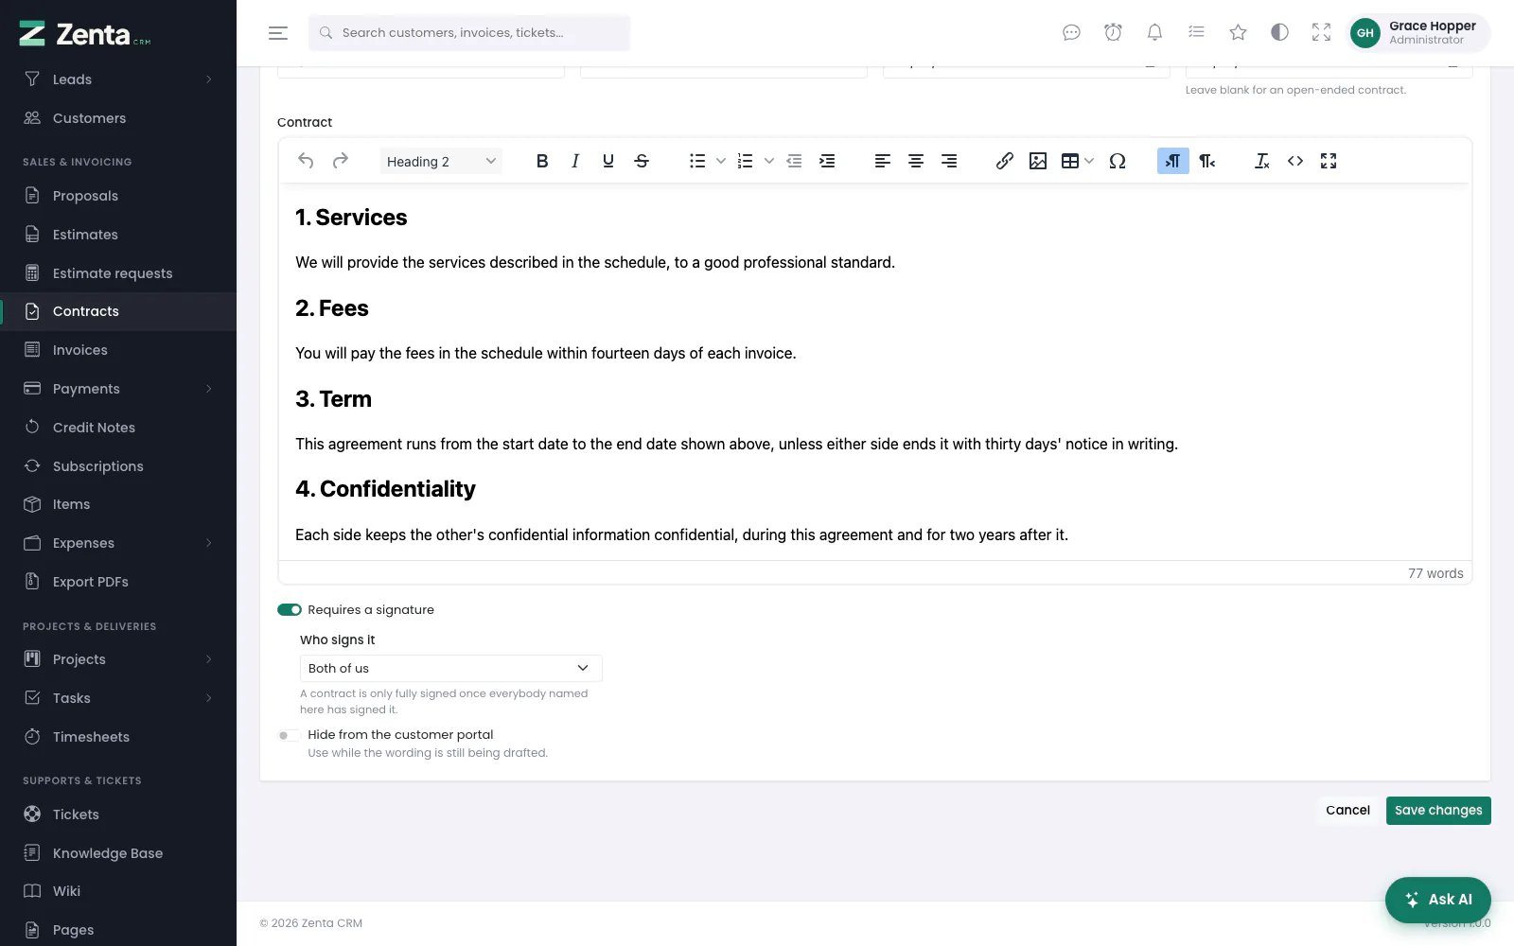This screenshot has height=946, width=1514.
Task: Open the Heading 2 block format dropdown
Action: [441, 161]
